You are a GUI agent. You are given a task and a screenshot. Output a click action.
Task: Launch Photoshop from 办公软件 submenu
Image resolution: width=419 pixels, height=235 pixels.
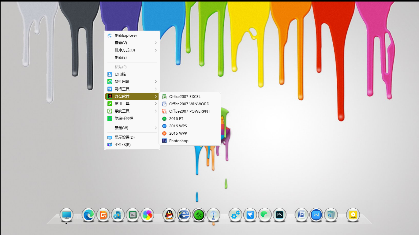(x=190, y=141)
